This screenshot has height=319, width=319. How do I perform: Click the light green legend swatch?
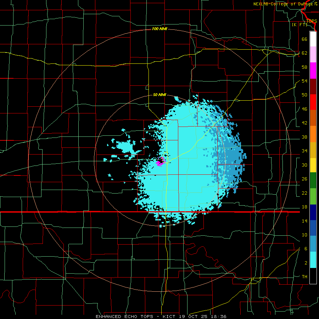313,196
